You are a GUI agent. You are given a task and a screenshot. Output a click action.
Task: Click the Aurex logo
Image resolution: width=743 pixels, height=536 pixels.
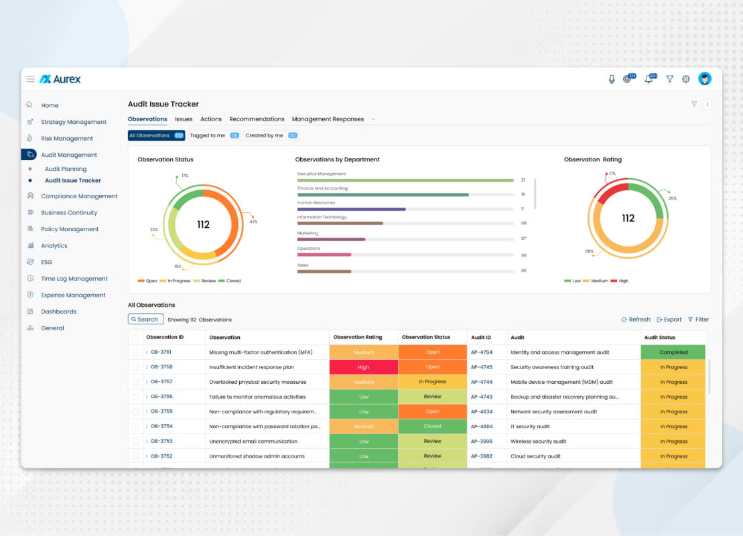[60, 79]
